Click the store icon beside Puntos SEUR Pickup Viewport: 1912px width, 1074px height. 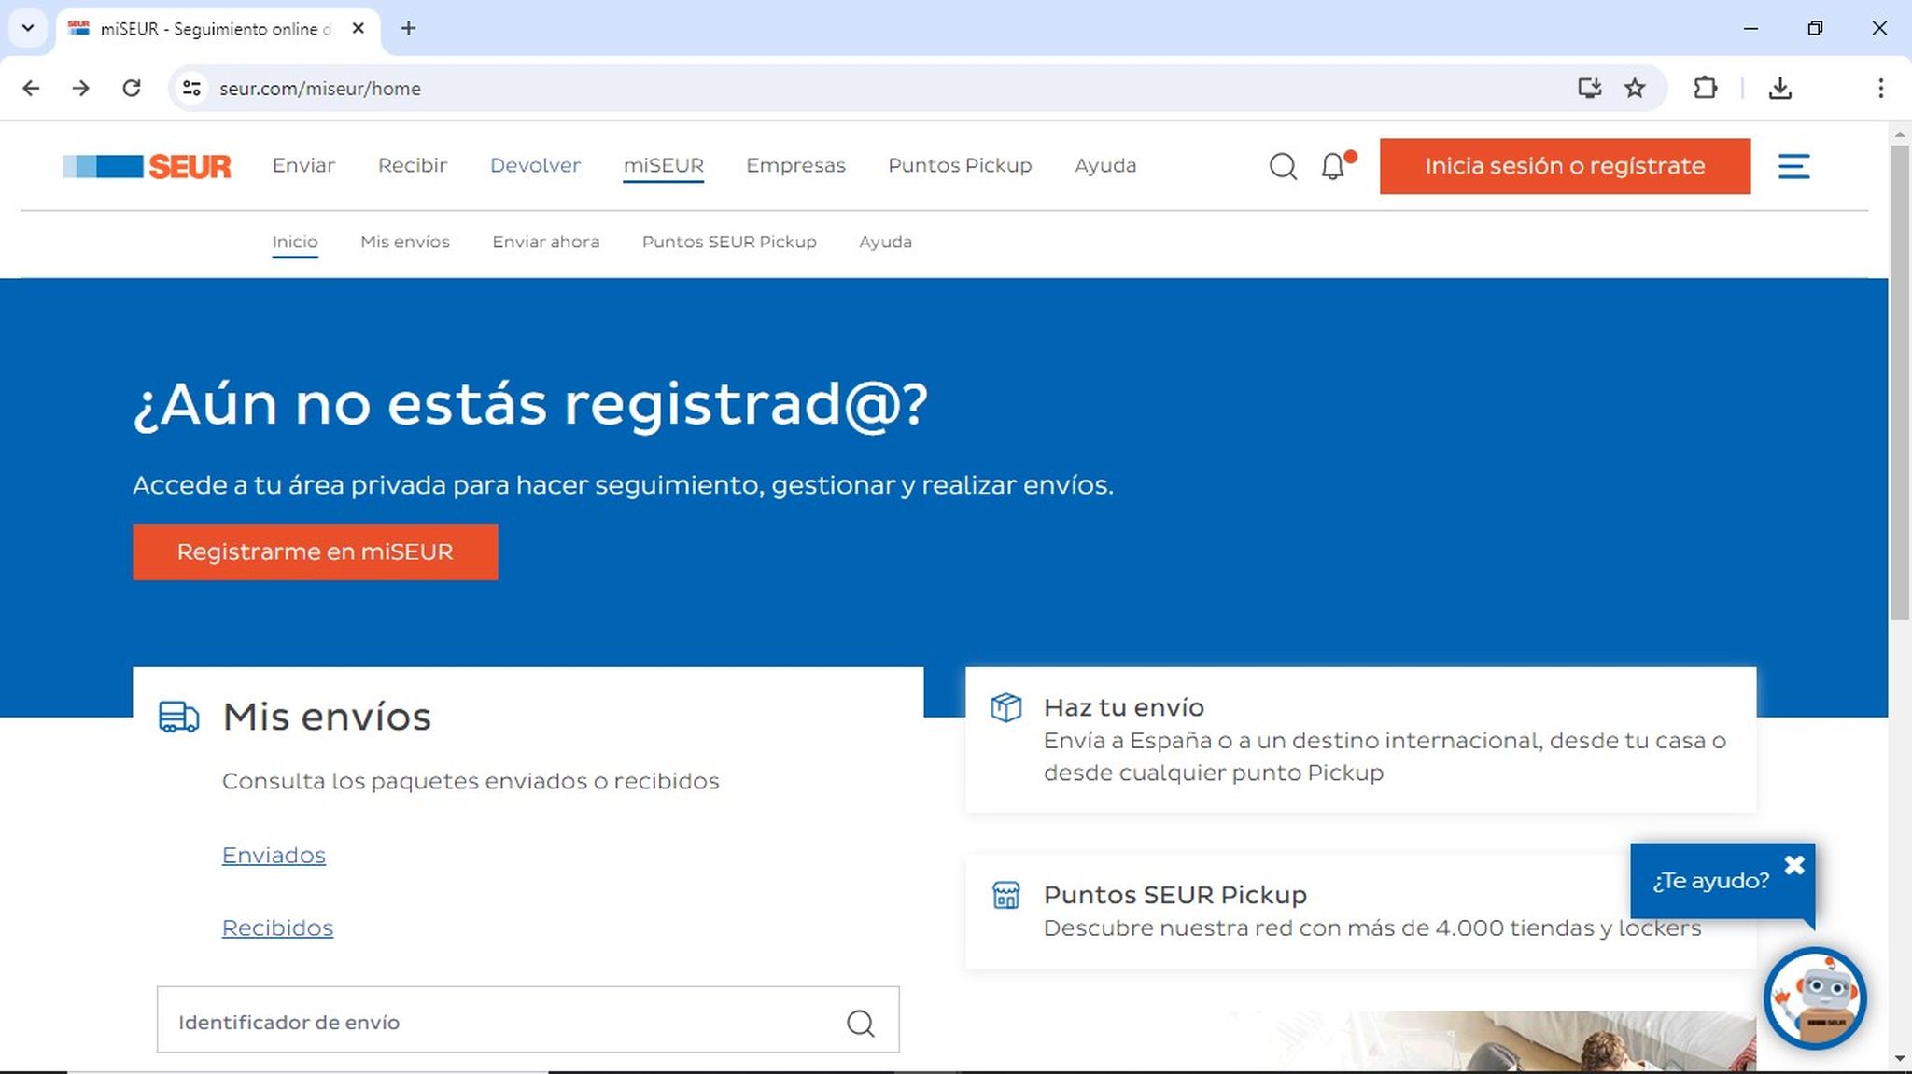click(1006, 895)
